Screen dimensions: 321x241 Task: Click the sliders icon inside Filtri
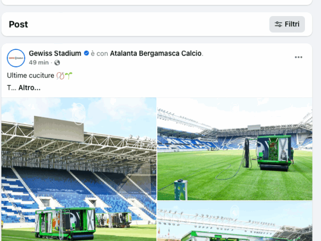click(278, 24)
